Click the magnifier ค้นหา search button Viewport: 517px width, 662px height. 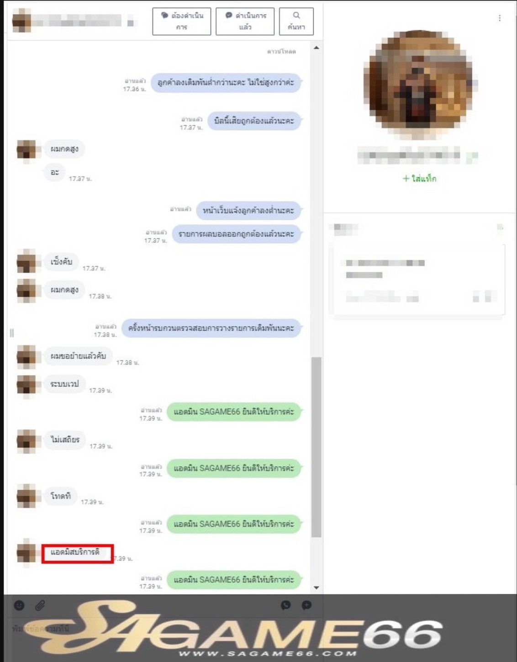[296, 21]
